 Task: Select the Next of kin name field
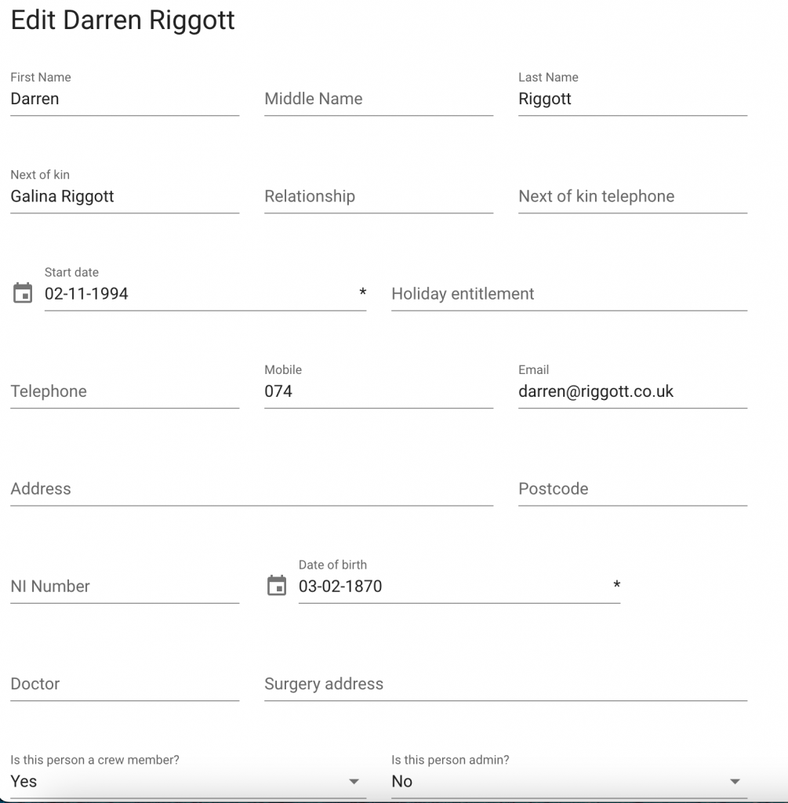pos(125,197)
